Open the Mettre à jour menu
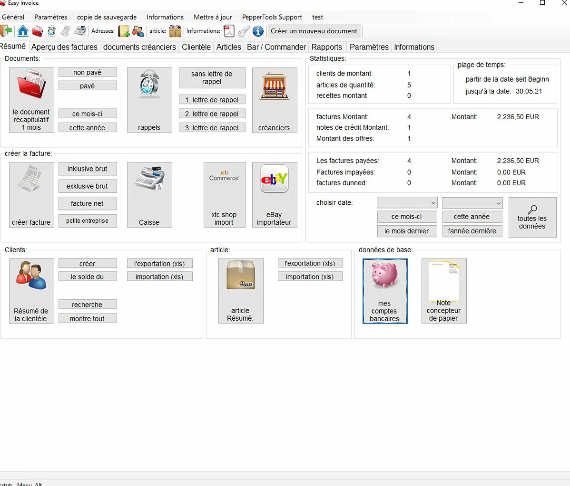 click(x=213, y=17)
